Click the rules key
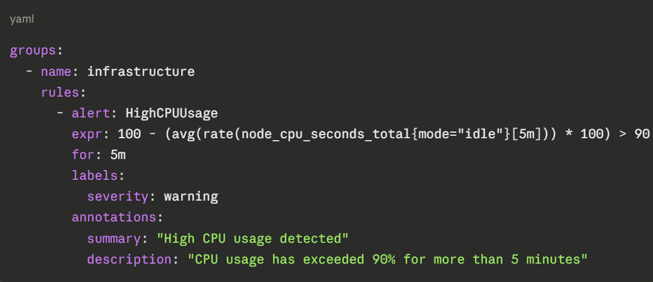This screenshot has width=653, height=282. coord(60,92)
